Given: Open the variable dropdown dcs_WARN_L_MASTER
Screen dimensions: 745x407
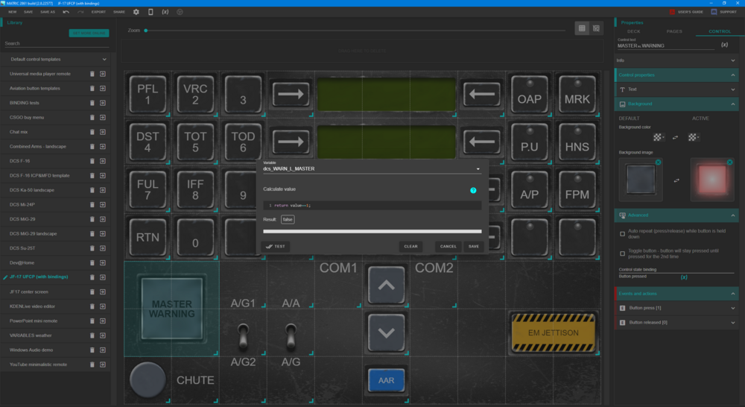Looking at the screenshot, I should (372, 168).
